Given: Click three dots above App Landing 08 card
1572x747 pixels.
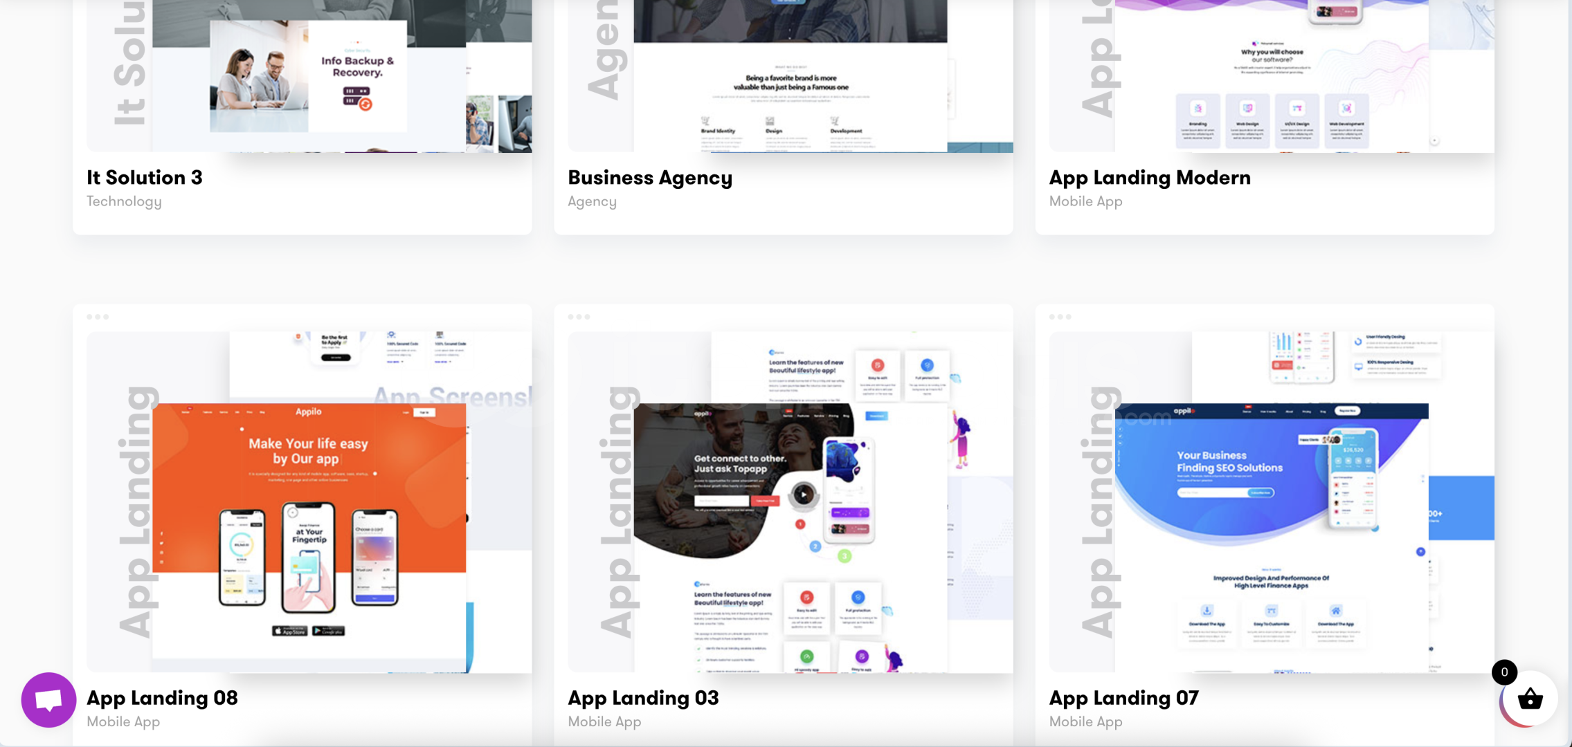Looking at the screenshot, I should [98, 317].
